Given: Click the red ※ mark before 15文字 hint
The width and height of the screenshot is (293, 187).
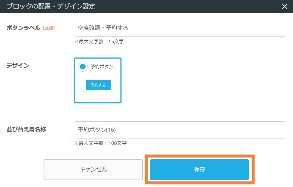Looking at the screenshot, I should coord(76,41).
